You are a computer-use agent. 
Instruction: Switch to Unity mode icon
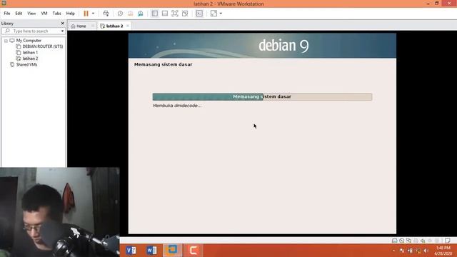(x=185, y=14)
